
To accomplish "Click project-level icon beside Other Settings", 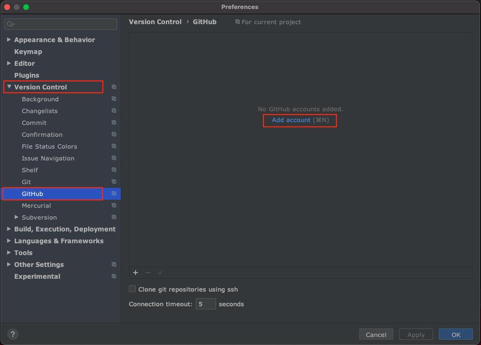I will [x=114, y=265].
